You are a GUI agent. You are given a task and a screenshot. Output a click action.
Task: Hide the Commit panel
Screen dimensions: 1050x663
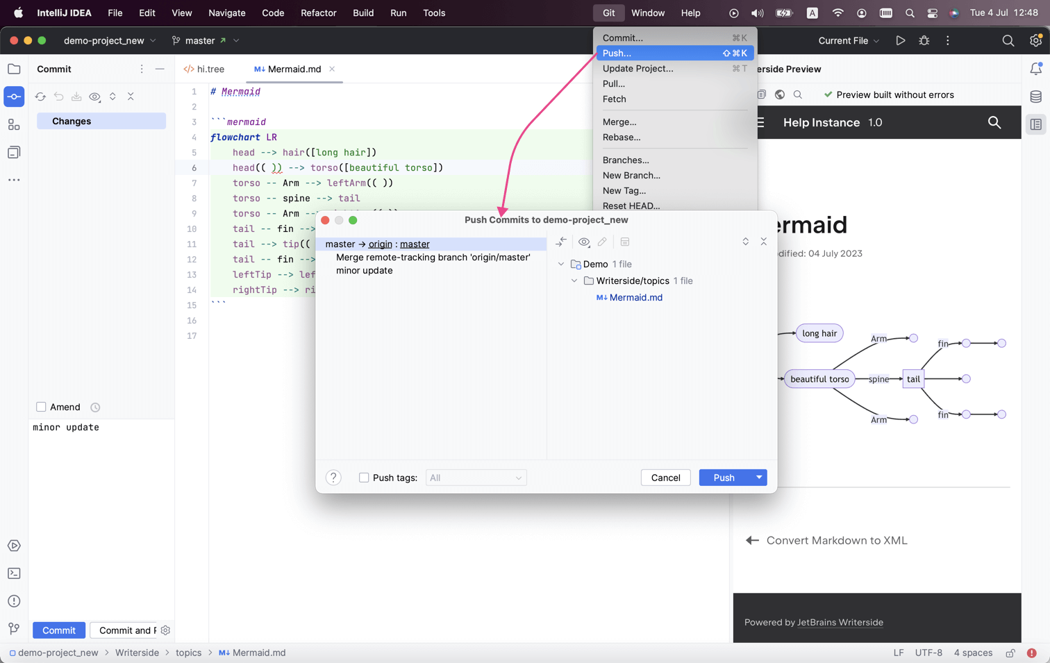(x=160, y=69)
